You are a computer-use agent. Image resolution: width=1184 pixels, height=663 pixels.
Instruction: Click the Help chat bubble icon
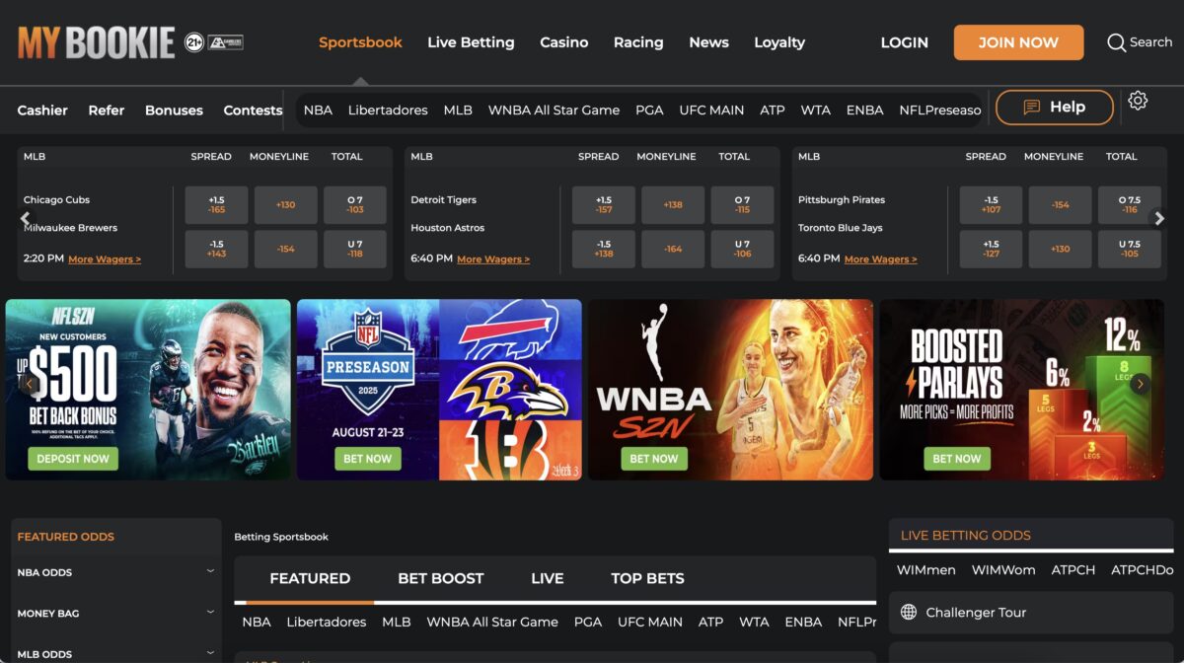coord(1032,108)
